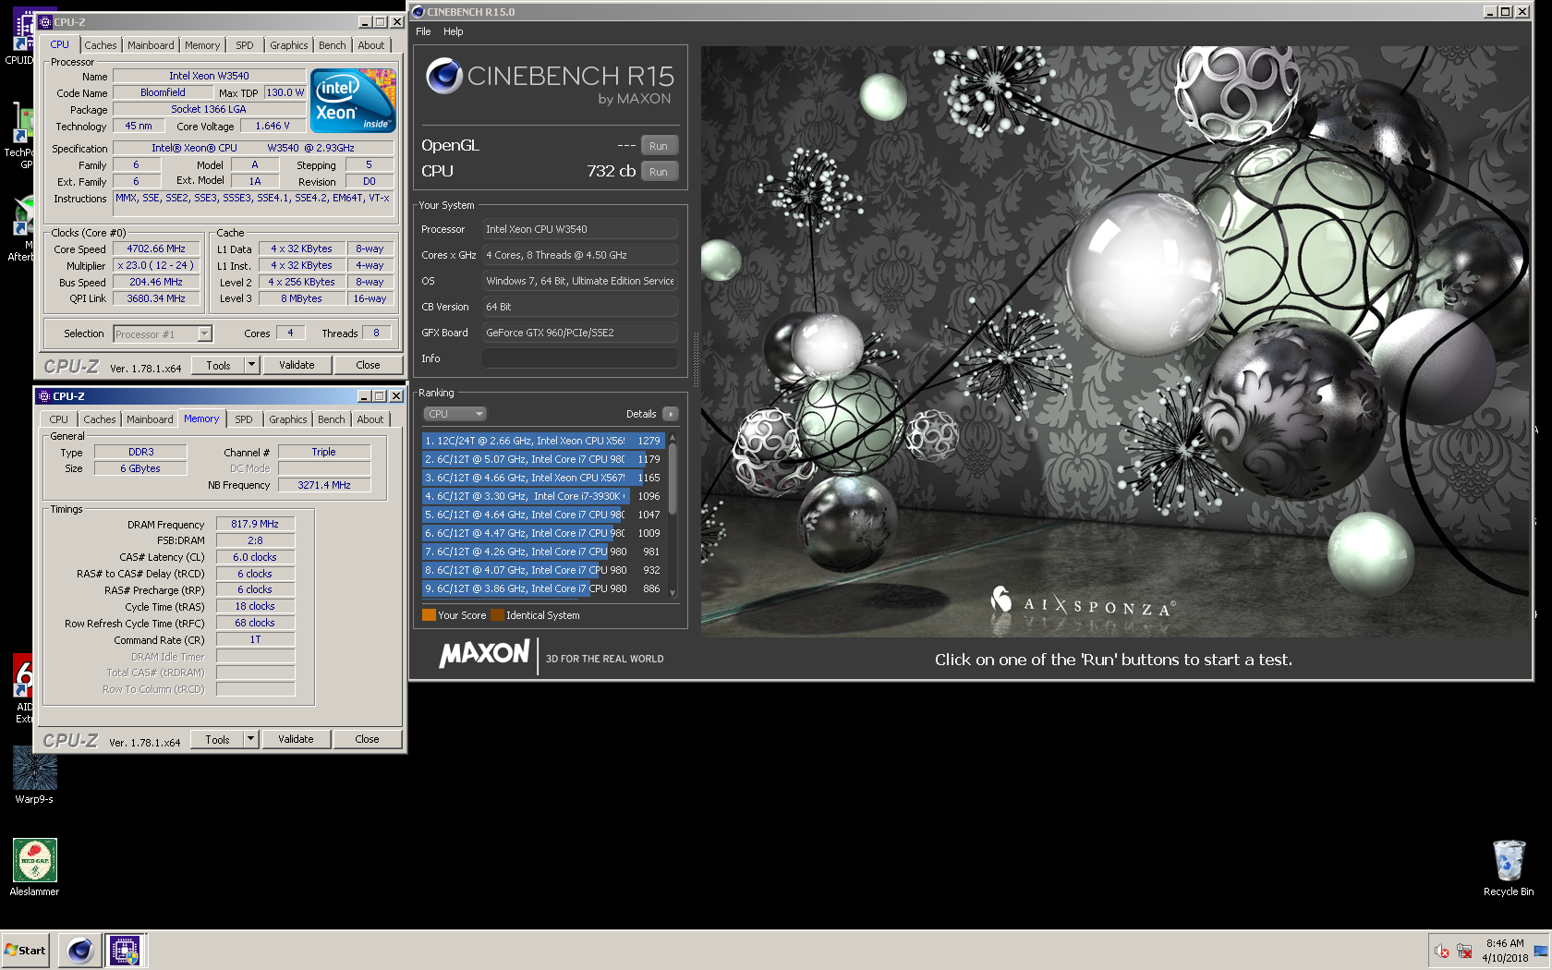Viewport: 1552px width, 970px height.
Task: Click Show Desktop tray button
Action: [x=1540, y=951]
